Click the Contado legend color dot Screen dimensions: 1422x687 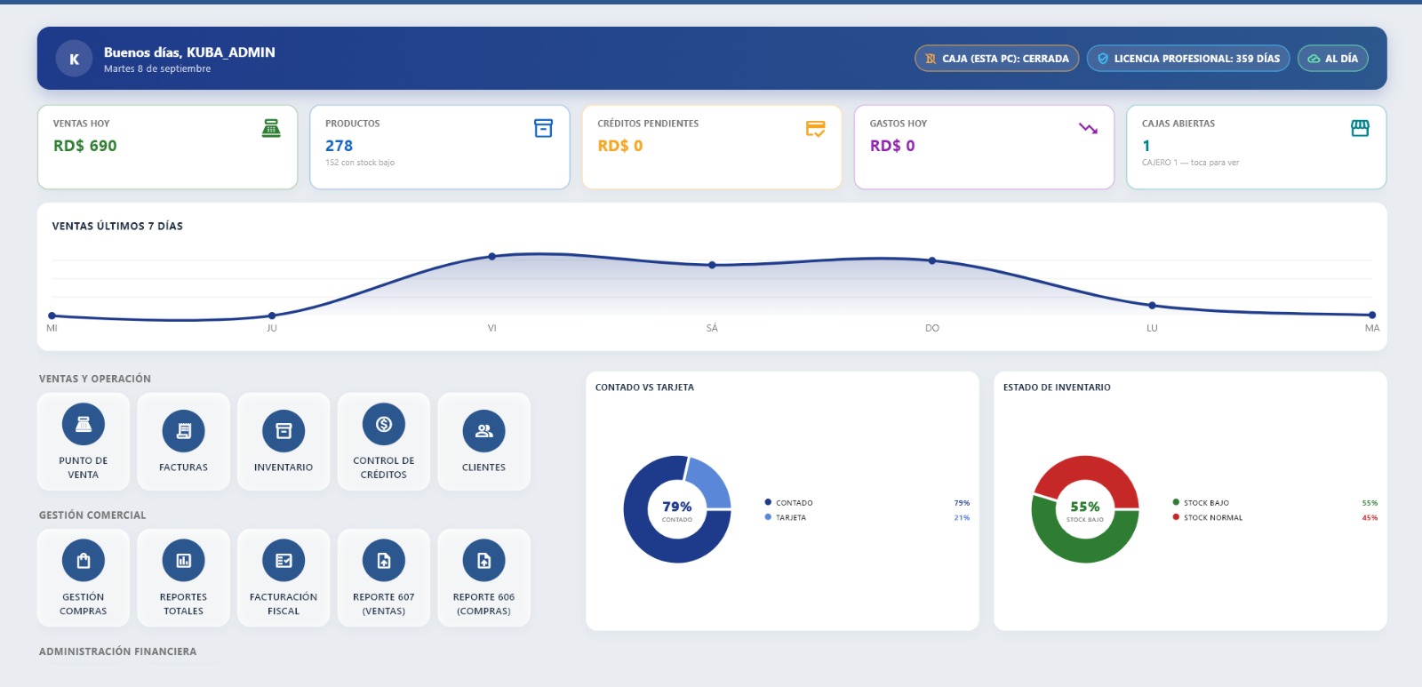(x=768, y=502)
